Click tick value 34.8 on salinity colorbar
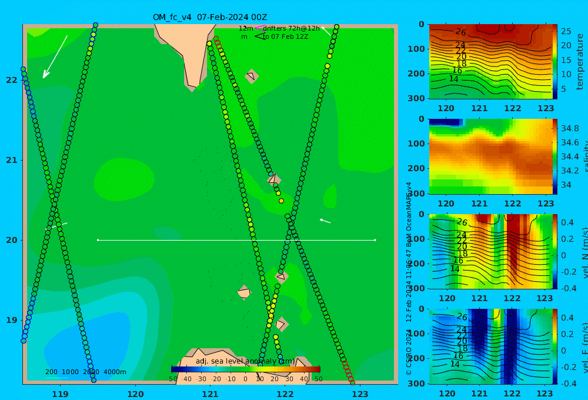Viewport: 588px width, 400px height. 570,128
